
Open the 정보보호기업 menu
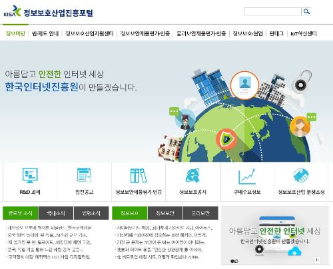[248, 33]
